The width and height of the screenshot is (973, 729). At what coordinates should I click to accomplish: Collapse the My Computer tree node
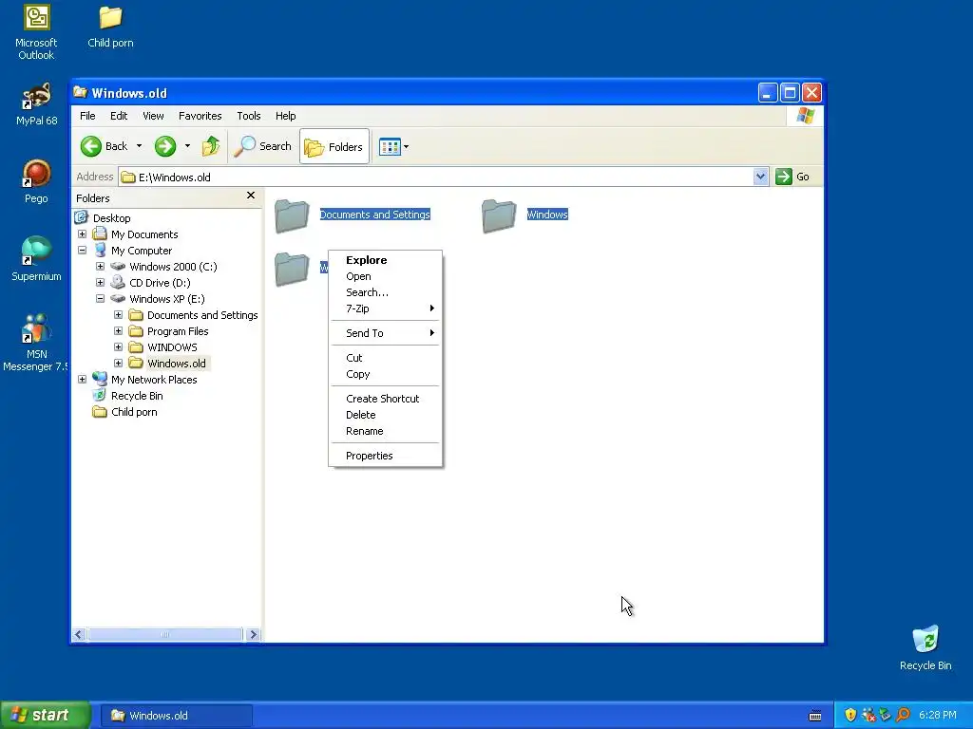tap(82, 251)
